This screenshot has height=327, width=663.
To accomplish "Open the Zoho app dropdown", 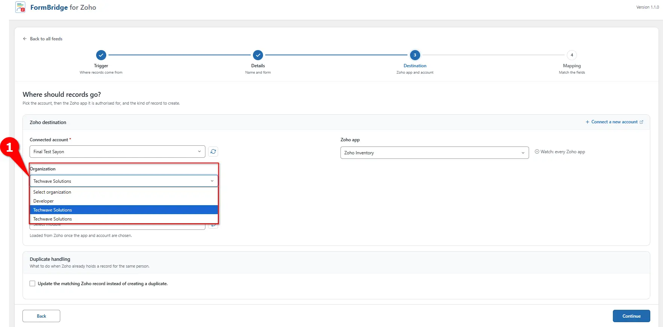I will tap(434, 152).
